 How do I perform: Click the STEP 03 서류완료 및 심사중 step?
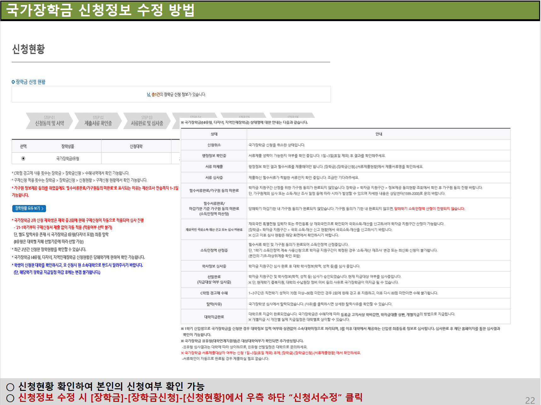click(x=147, y=121)
